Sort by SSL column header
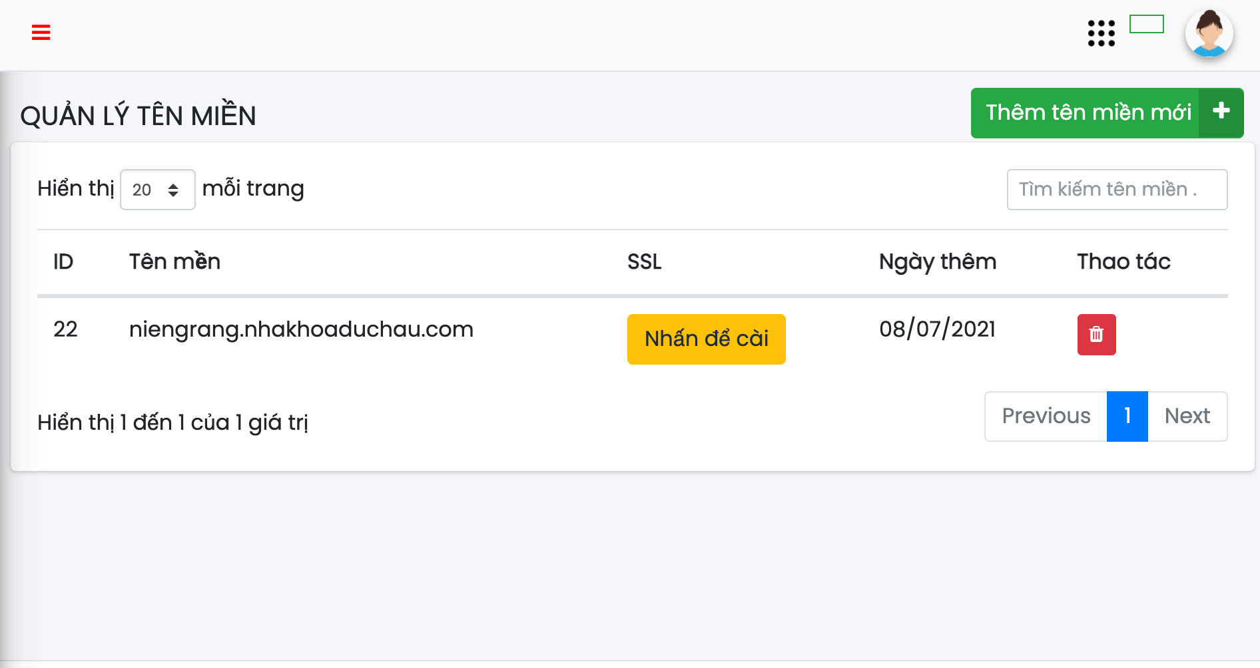This screenshot has width=1260, height=668. click(644, 261)
